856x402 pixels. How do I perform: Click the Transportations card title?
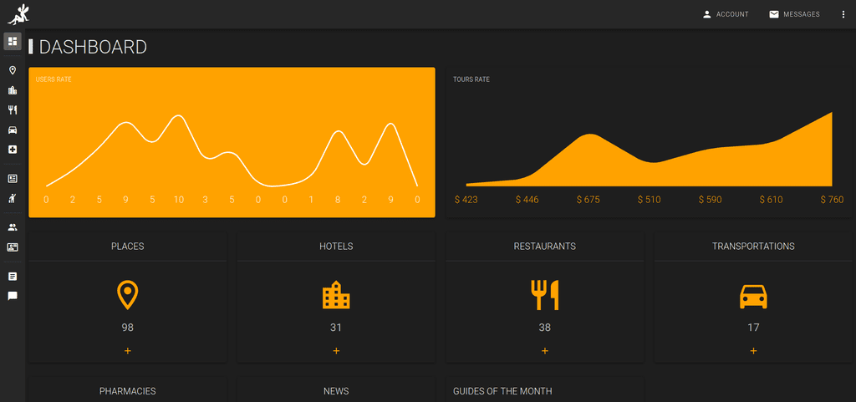click(x=753, y=247)
